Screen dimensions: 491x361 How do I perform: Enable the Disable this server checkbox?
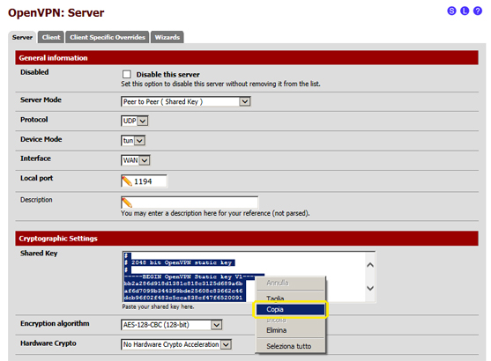(x=127, y=74)
